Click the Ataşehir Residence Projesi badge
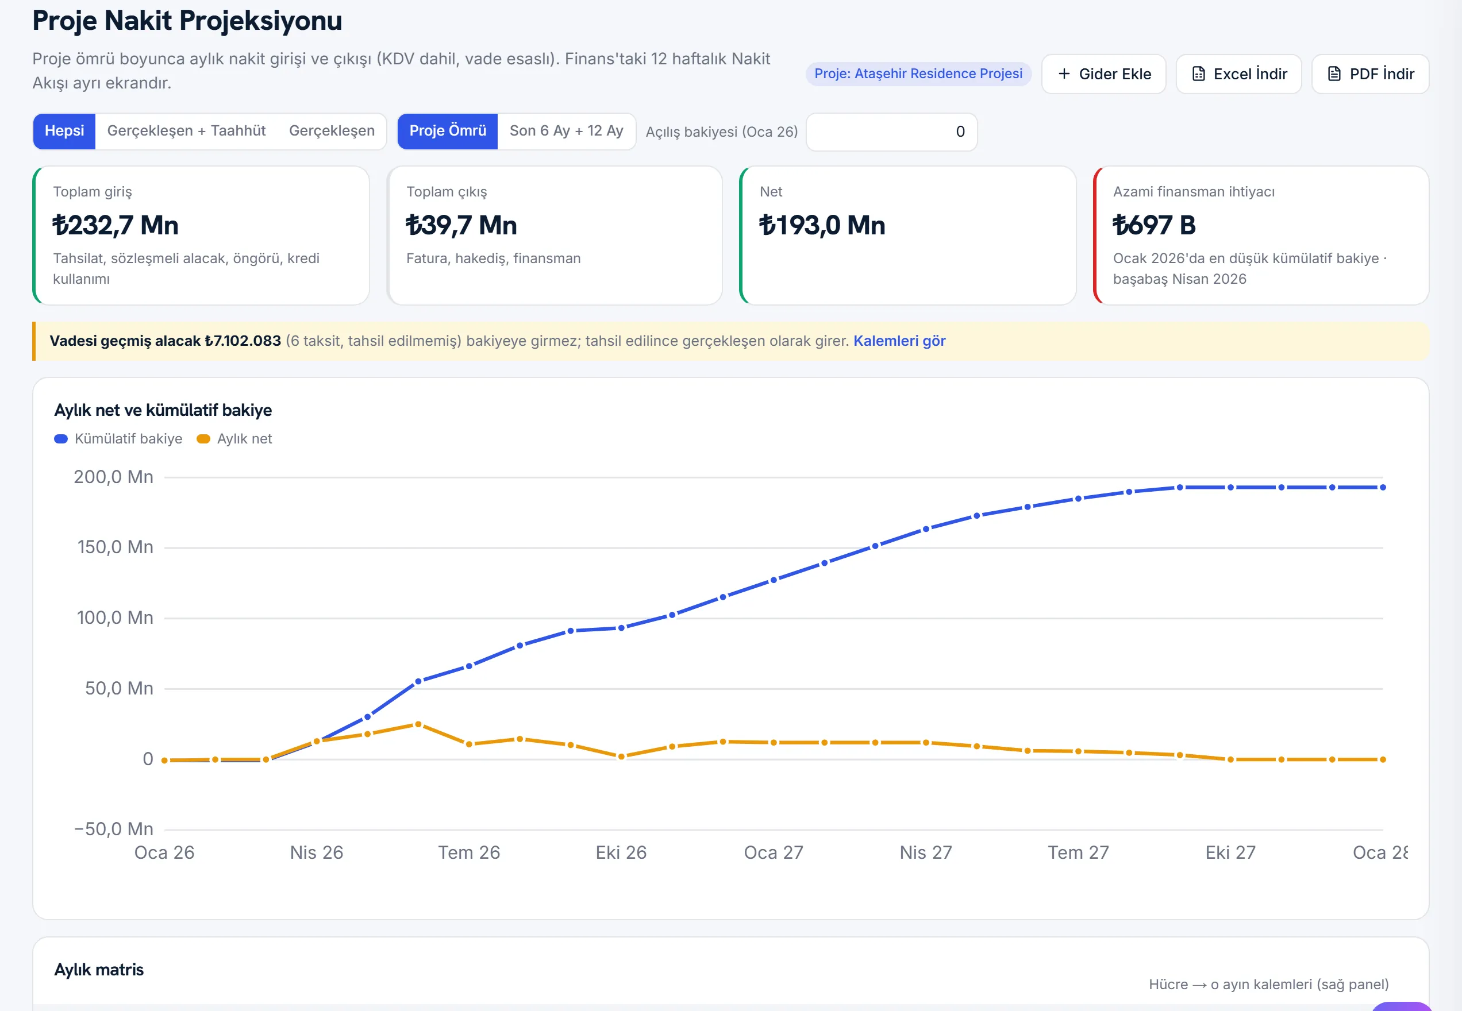The width and height of the screenshot is (1462, 1011). [918, 74]
